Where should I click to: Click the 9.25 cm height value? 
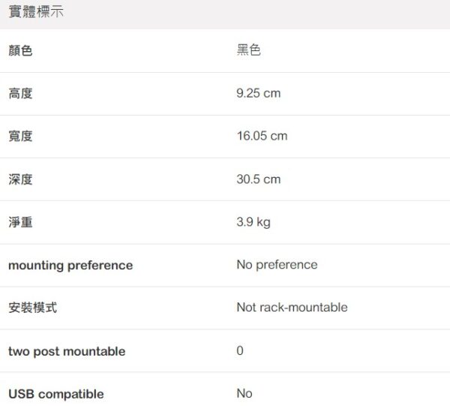click(258, 94)
